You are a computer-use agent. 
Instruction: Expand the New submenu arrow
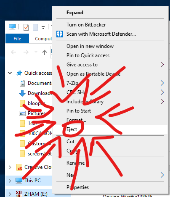pos(162,175)
